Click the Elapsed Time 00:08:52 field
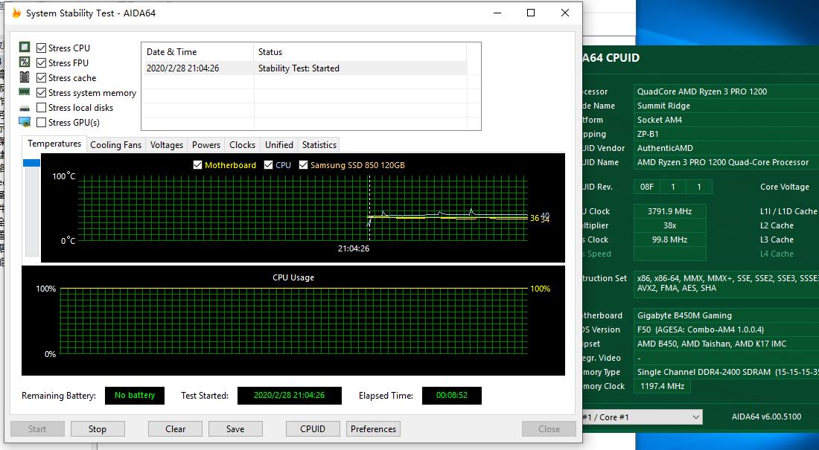The width and height of the screenshot is (819, 450). pyautogui.click(x=452, y=395)
